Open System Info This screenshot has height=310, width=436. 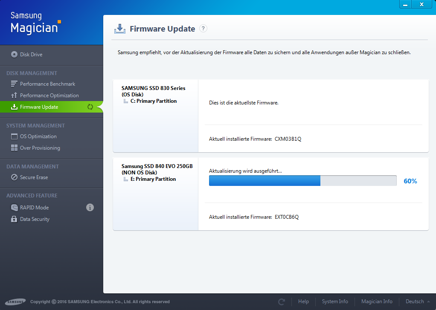point(335,301)
